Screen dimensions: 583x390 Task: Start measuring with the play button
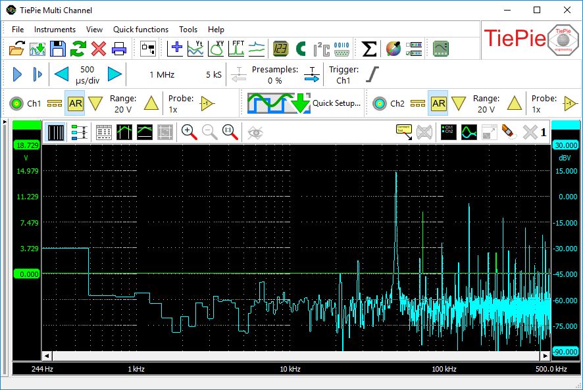coord(18,74)
